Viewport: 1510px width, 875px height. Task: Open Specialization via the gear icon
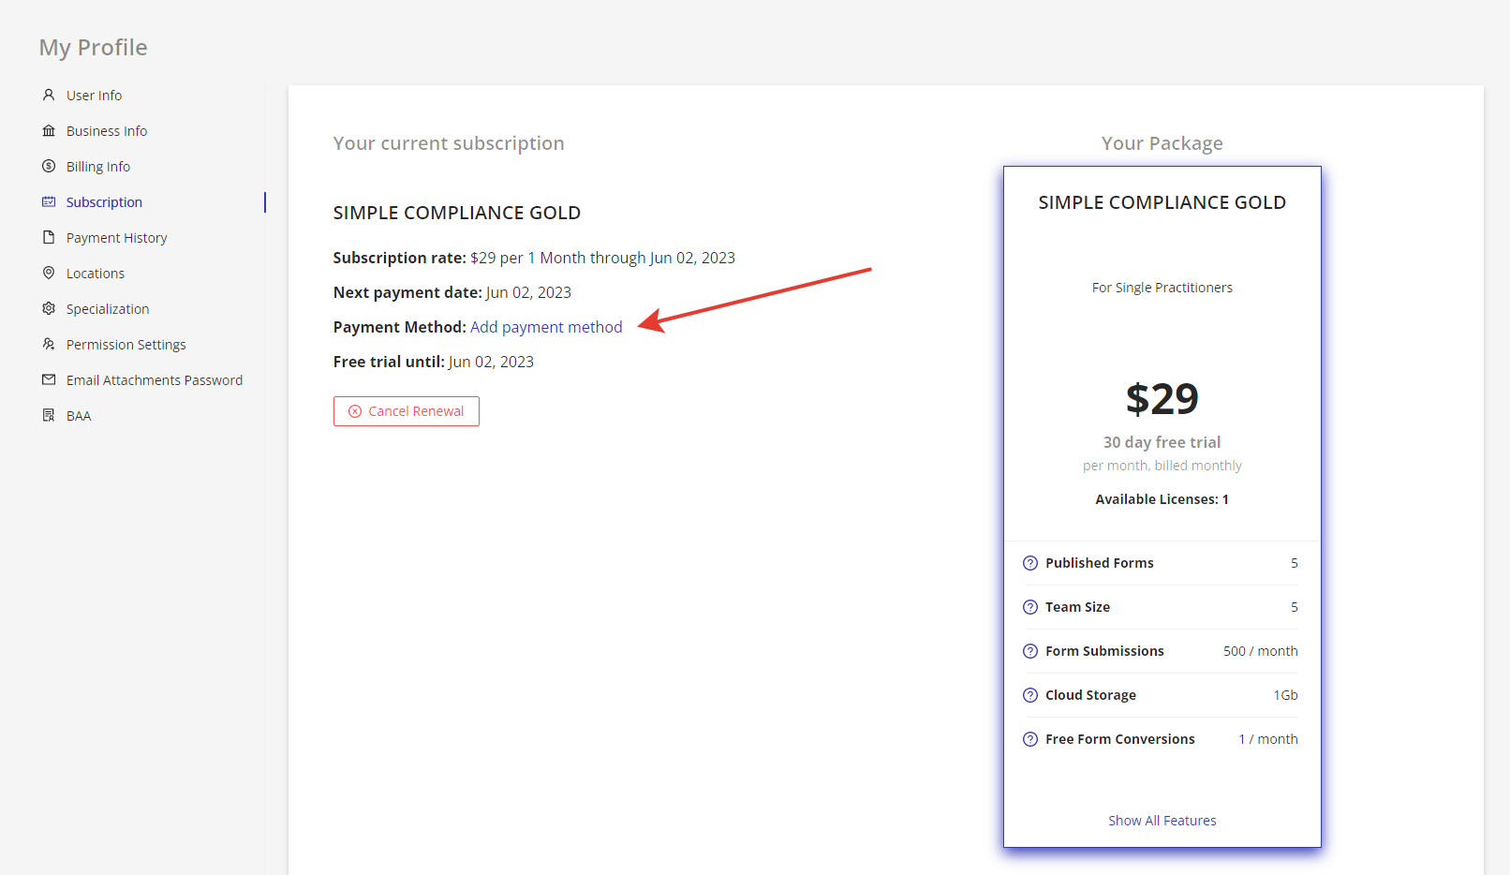pos(48,308)
